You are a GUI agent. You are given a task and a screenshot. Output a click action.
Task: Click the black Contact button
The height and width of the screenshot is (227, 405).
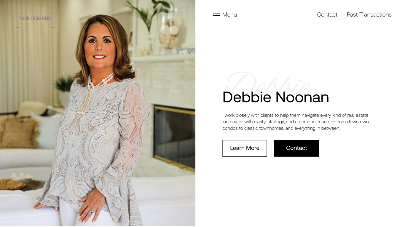pos(296,148)
